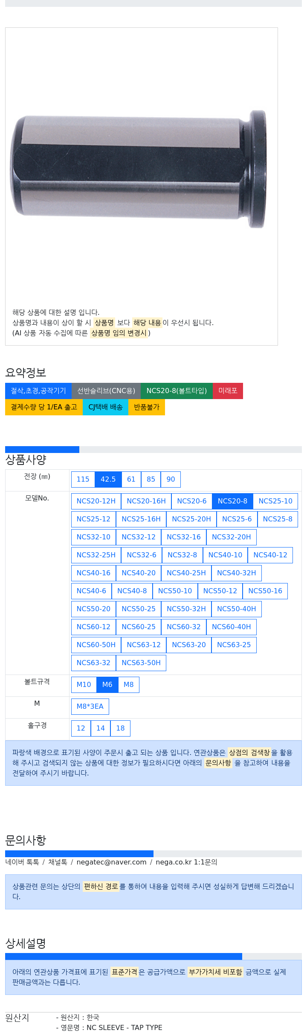Pick overall length 90
This screenshot has height=1033, width=307.
click(171, 480)
